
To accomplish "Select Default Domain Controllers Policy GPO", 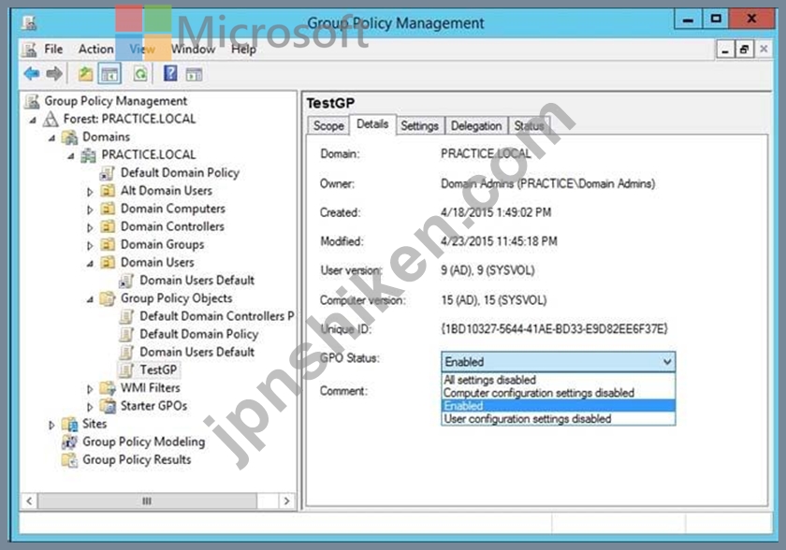I will 216,316.
